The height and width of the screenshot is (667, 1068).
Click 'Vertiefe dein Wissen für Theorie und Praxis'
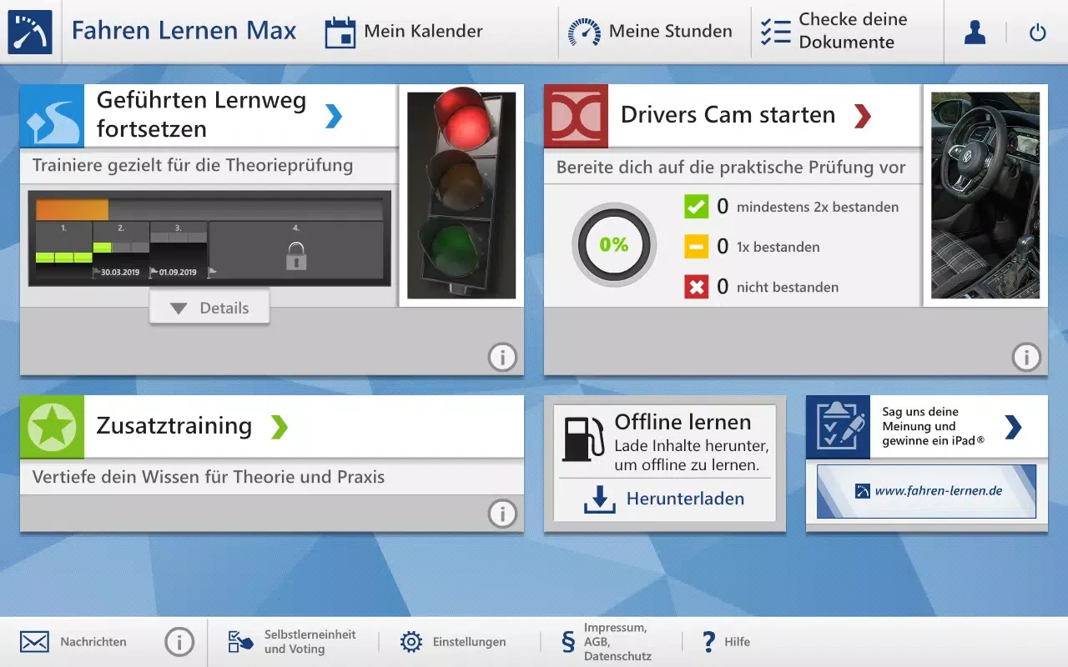(209, 477)
